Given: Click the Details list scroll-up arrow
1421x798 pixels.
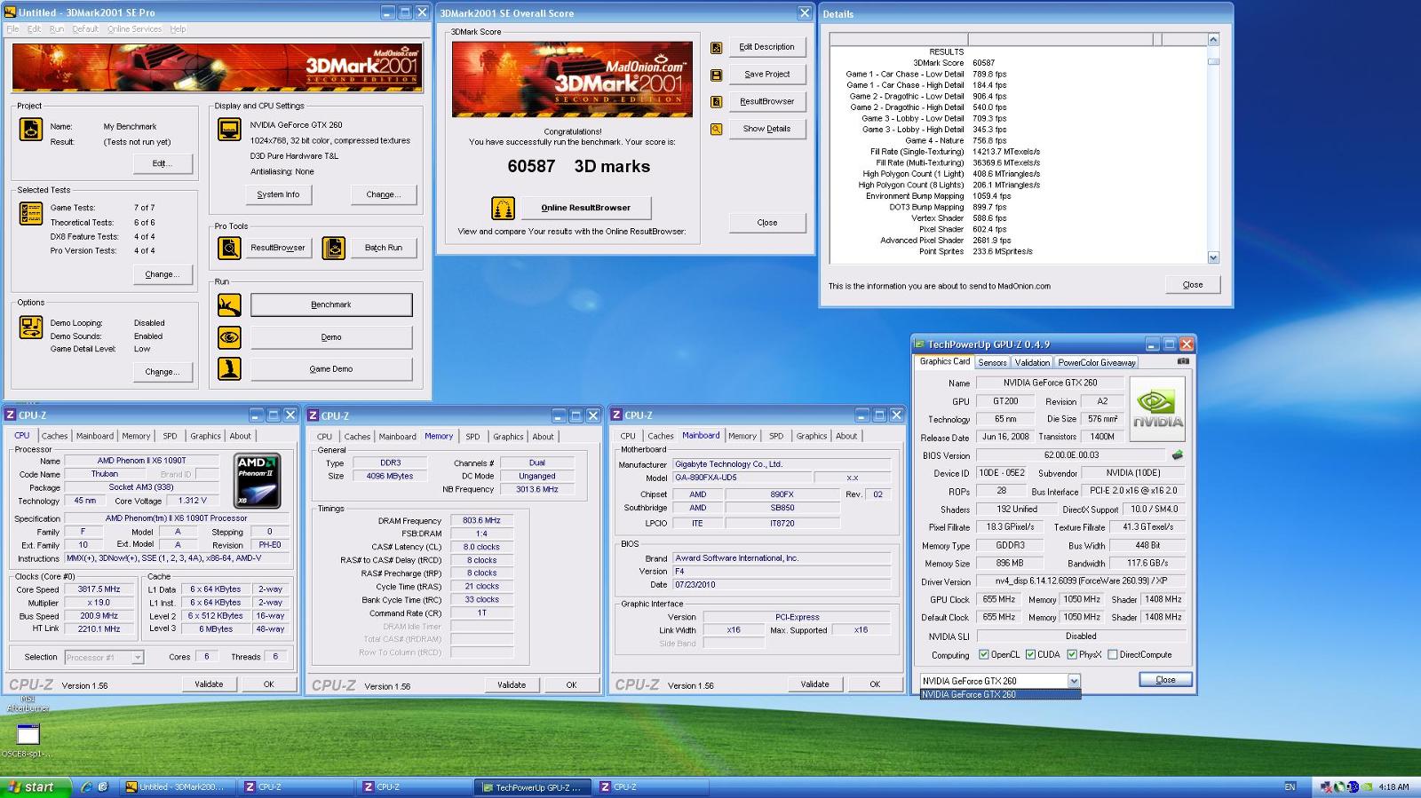Looking at the screenshot, I should (x=1213, y=40).
